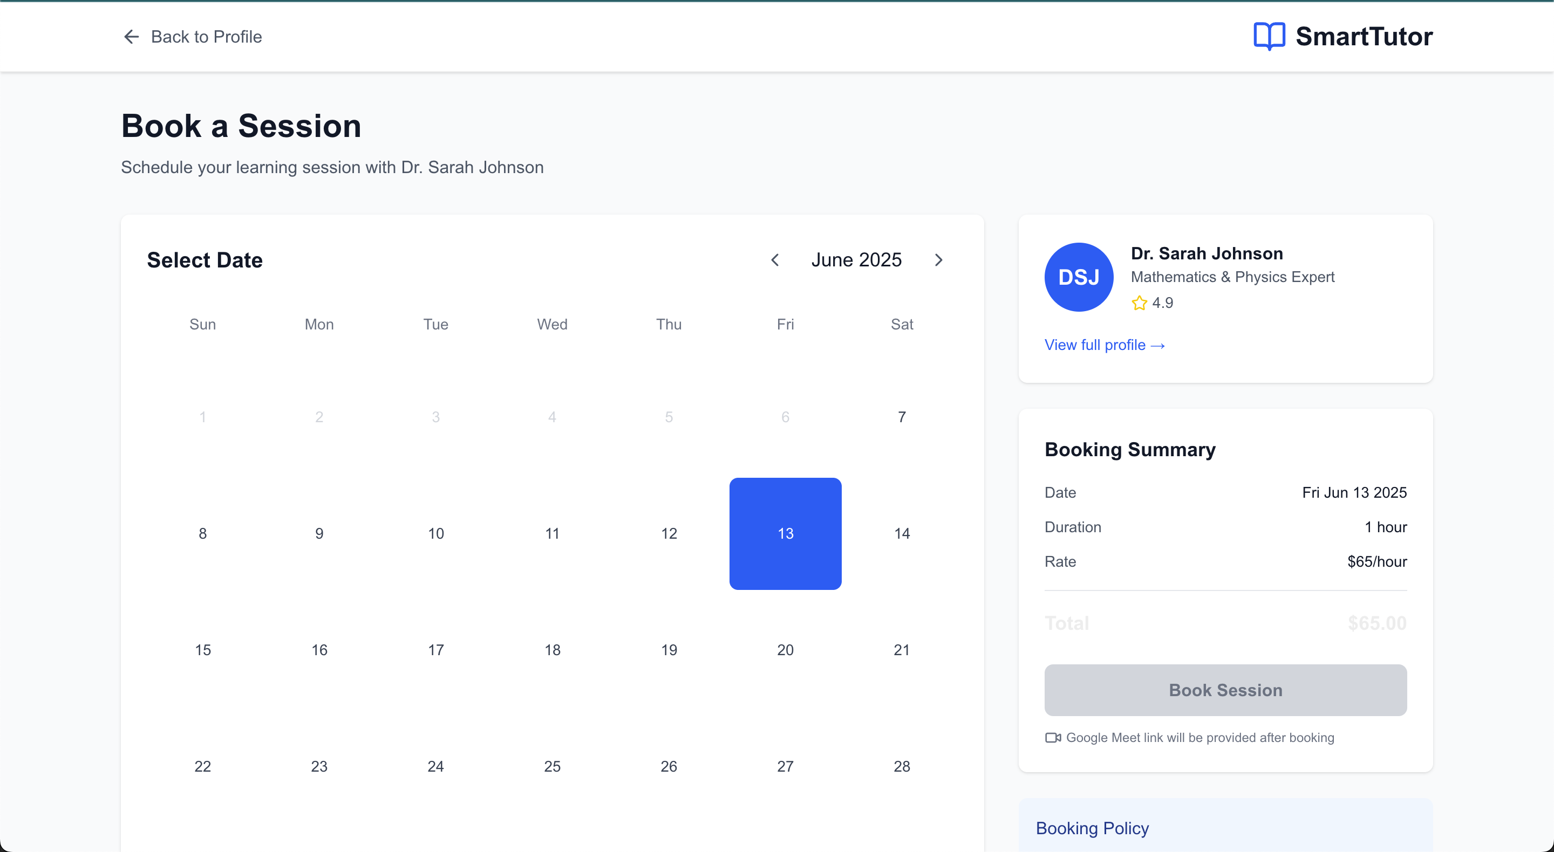Image resolution: width=1554 pixels, height=852 pixels.
Task: Pick June 14 on the calendar
Action: pyautogui.click(x=901, y=534)
